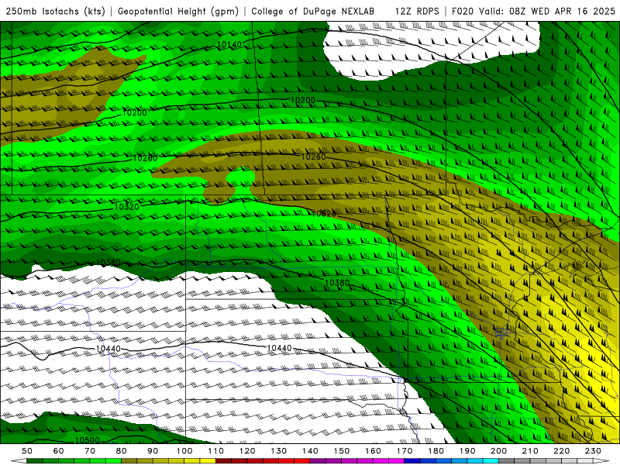Select the 80 knot scale label

pyautogui.click(x=122, y=451)
